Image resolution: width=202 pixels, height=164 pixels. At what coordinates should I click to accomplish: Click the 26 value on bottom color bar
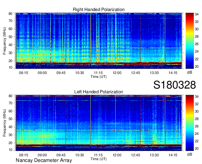(197, 126)
